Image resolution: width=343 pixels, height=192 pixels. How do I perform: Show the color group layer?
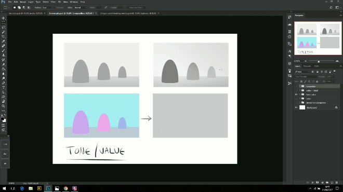click(x=296, y=99)
